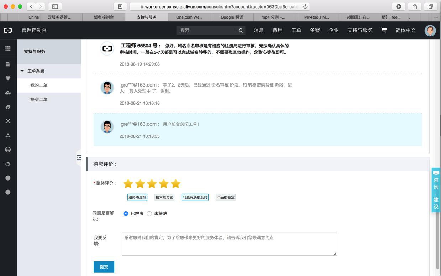Show all tabs overview icon

pyautogui.click(x=431, y=6)
